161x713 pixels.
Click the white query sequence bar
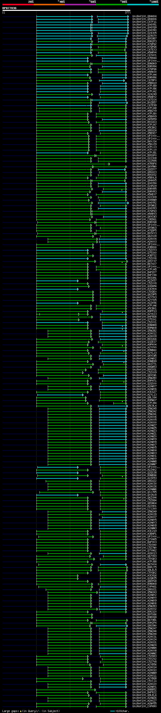66,11
